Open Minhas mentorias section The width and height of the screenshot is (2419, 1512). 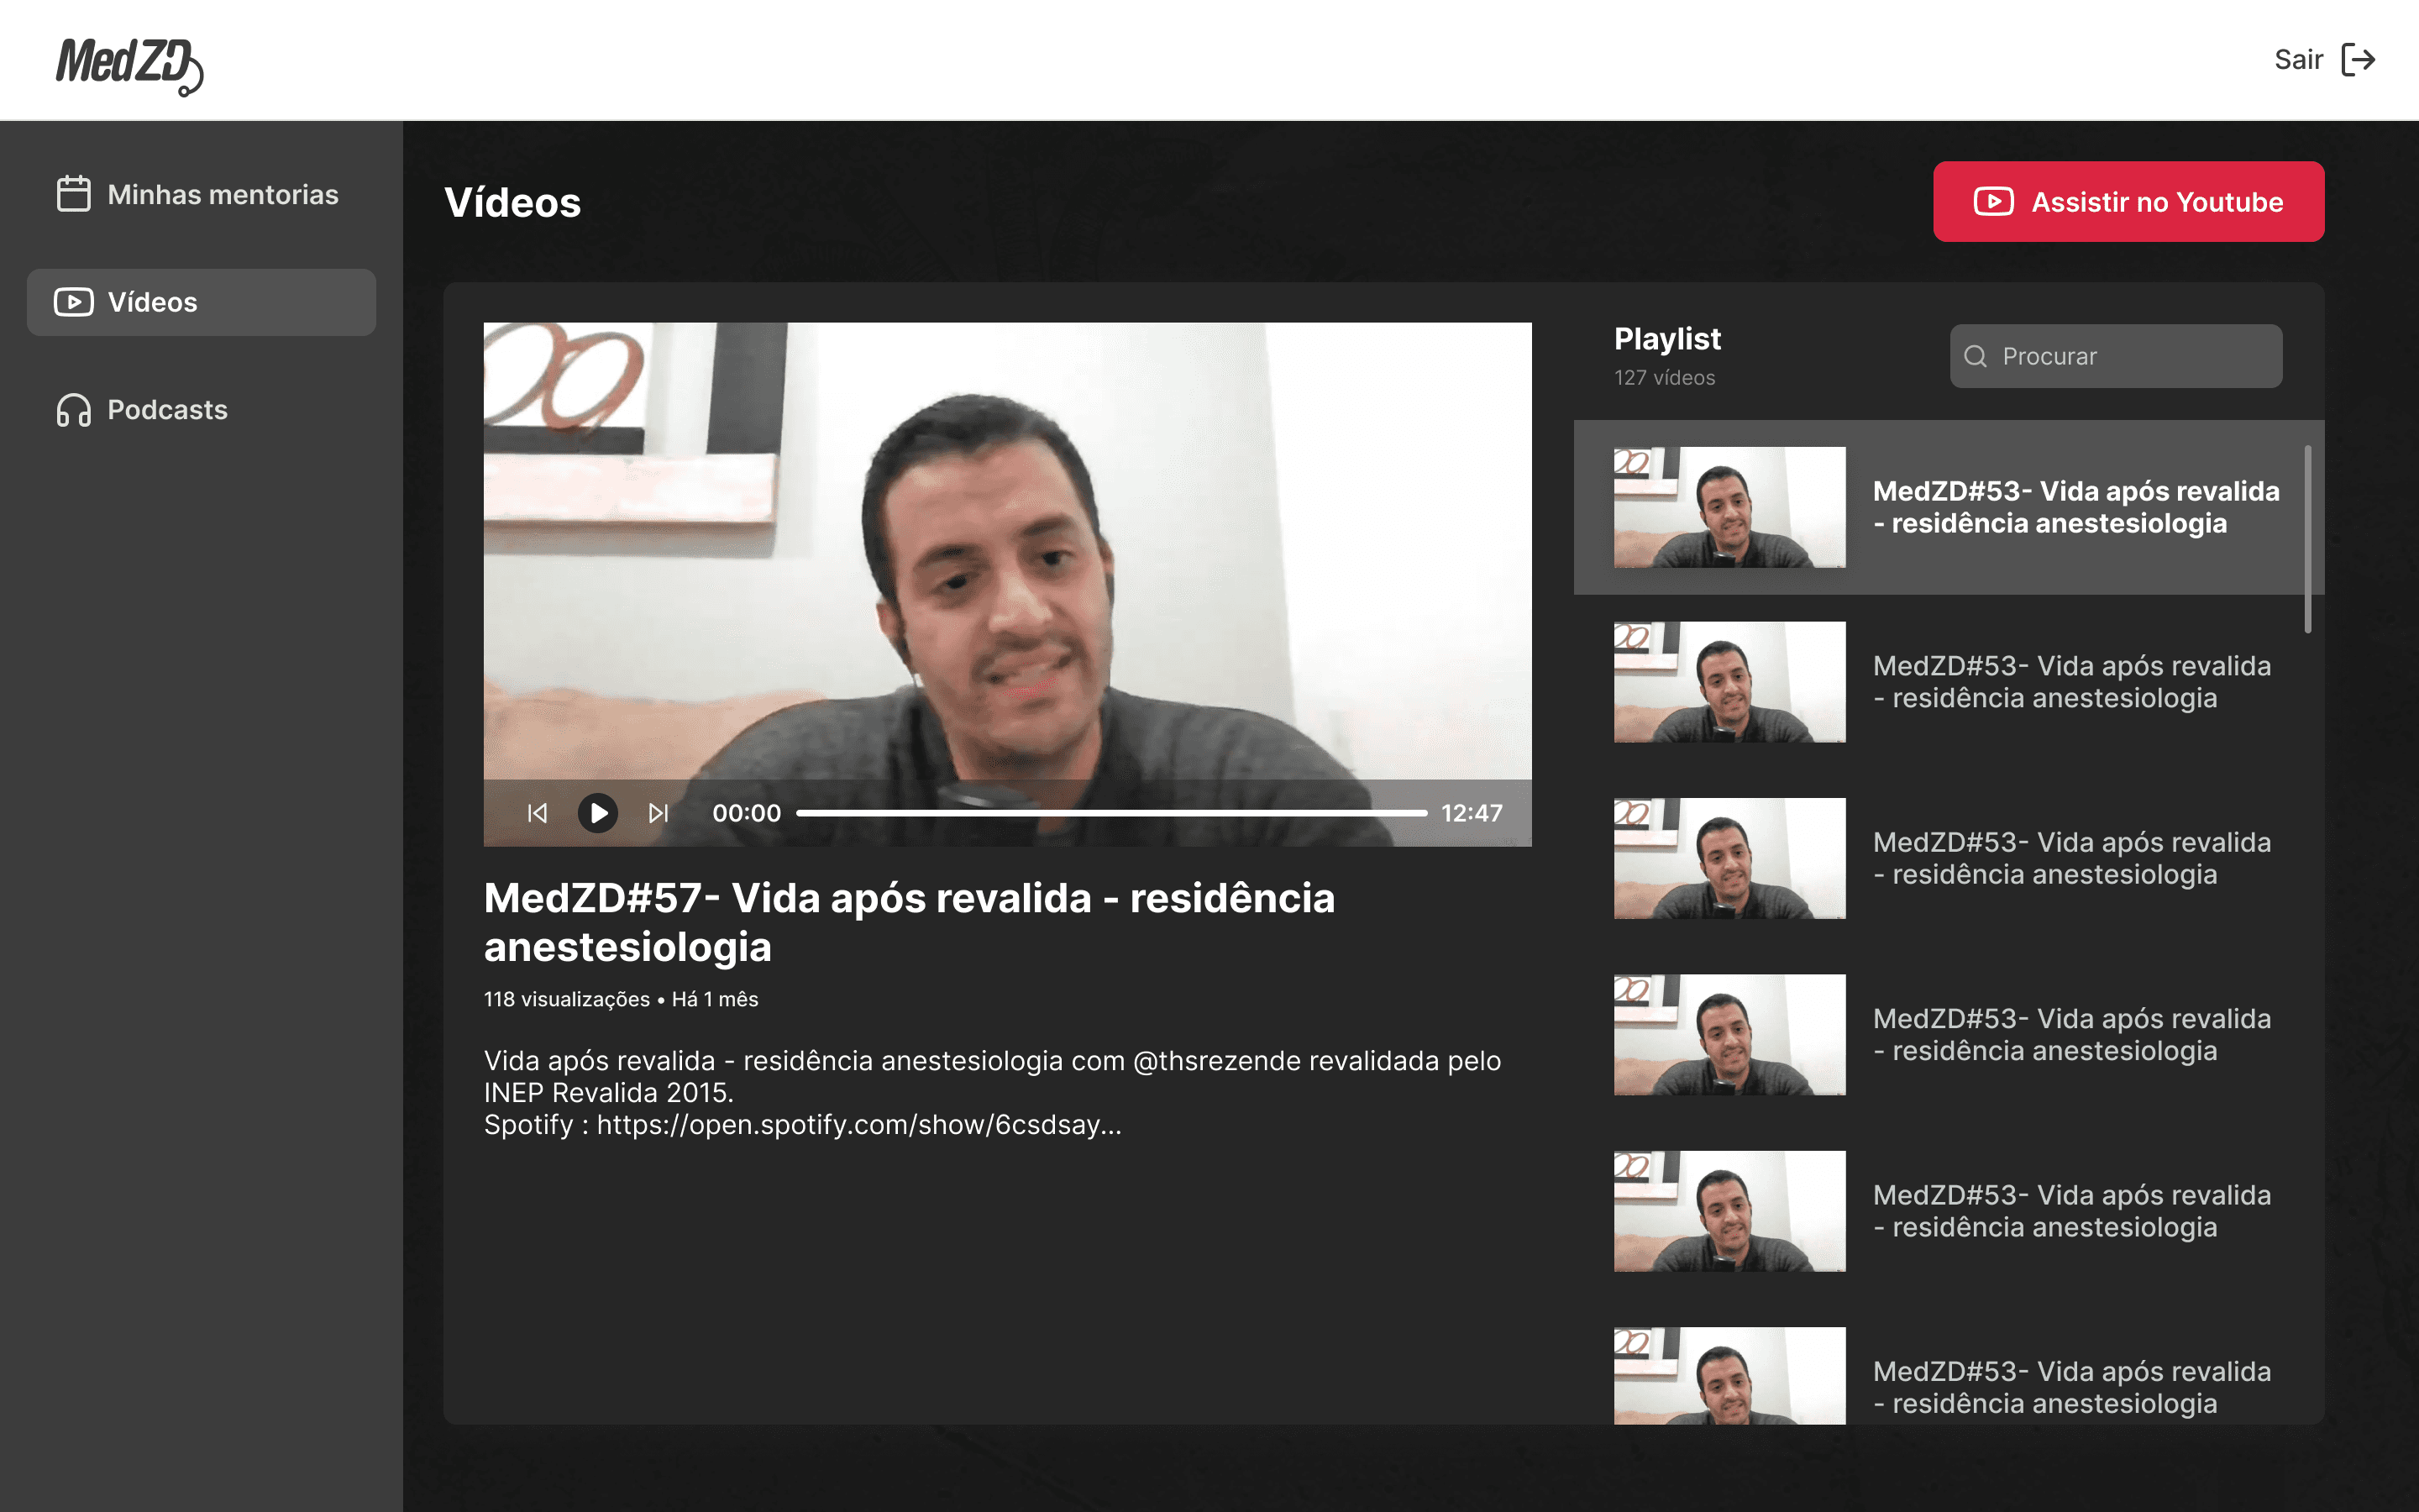(222, 195)
